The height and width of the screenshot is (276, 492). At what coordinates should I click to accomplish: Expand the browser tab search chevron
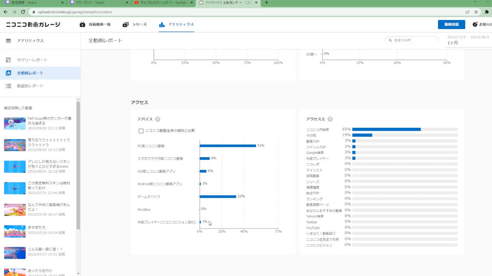[475, 2]
